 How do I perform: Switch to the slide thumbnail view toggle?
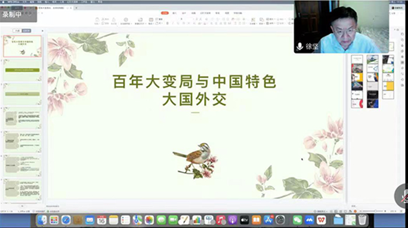pyautogui.click(x=27, y=31)
